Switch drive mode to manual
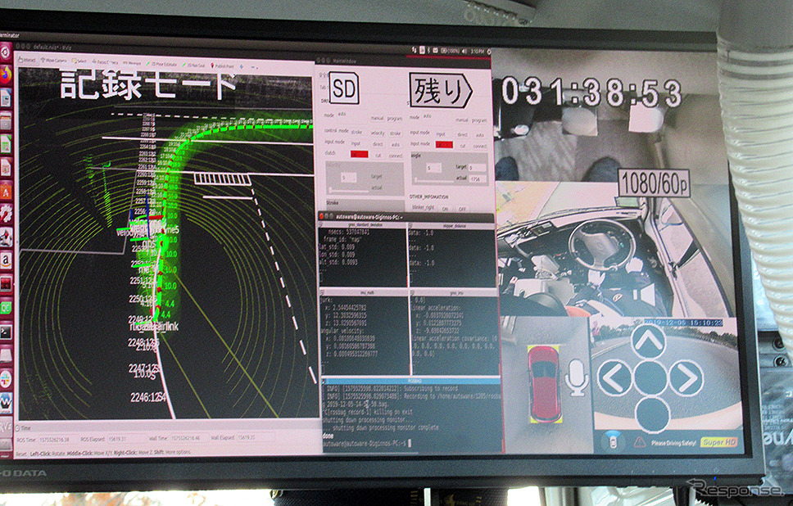Screen dimensions: 793x506 [378, 118]
